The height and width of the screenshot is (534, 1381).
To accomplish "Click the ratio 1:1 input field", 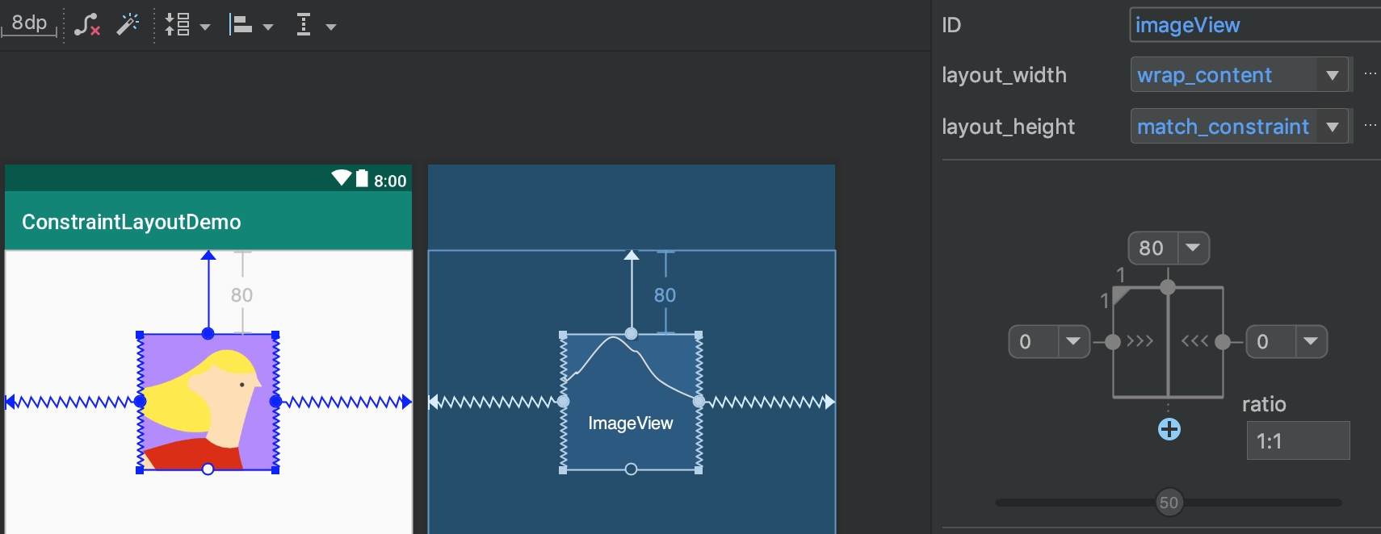I will (1298, 440).
